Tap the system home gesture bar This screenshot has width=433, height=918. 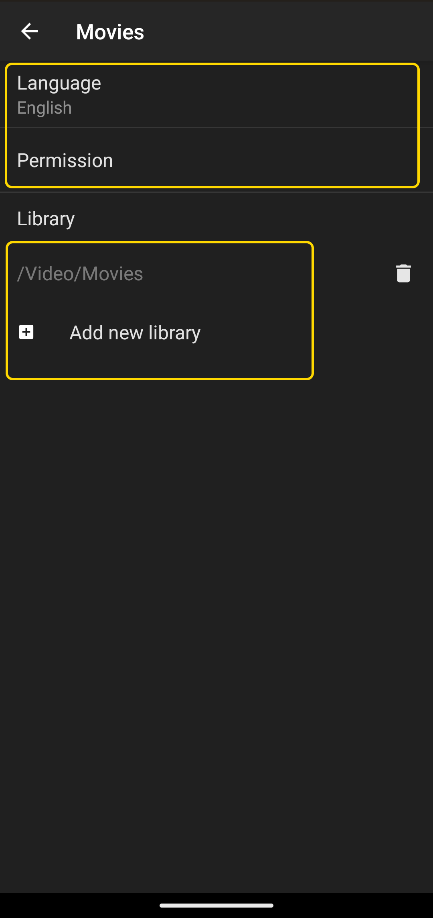tap(216, 906)
